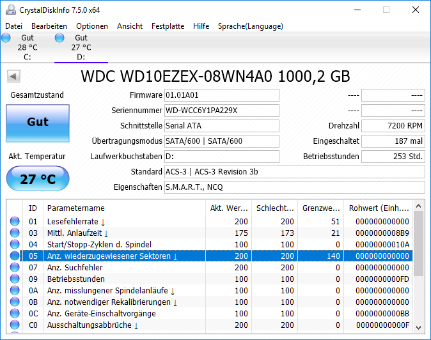Click status orb of row 0B Rekalibrierungen

coord(15,302)
